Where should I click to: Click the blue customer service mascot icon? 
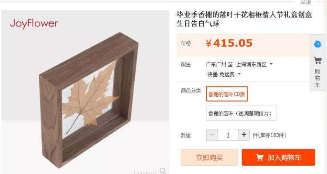tap(317, 44)
